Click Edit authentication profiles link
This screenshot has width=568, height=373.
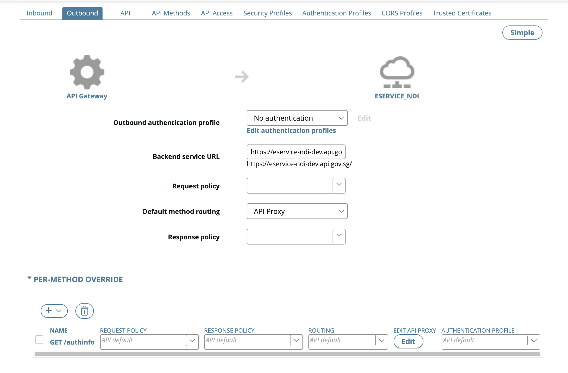coord(291,131)
